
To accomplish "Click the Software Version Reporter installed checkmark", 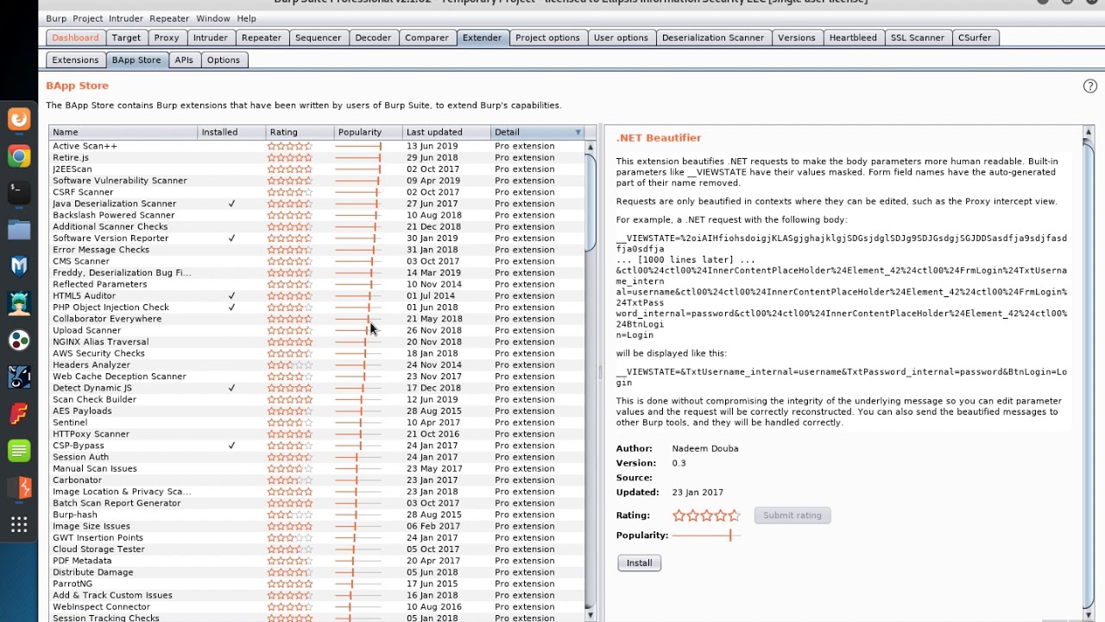I will (x=231, y=238).
